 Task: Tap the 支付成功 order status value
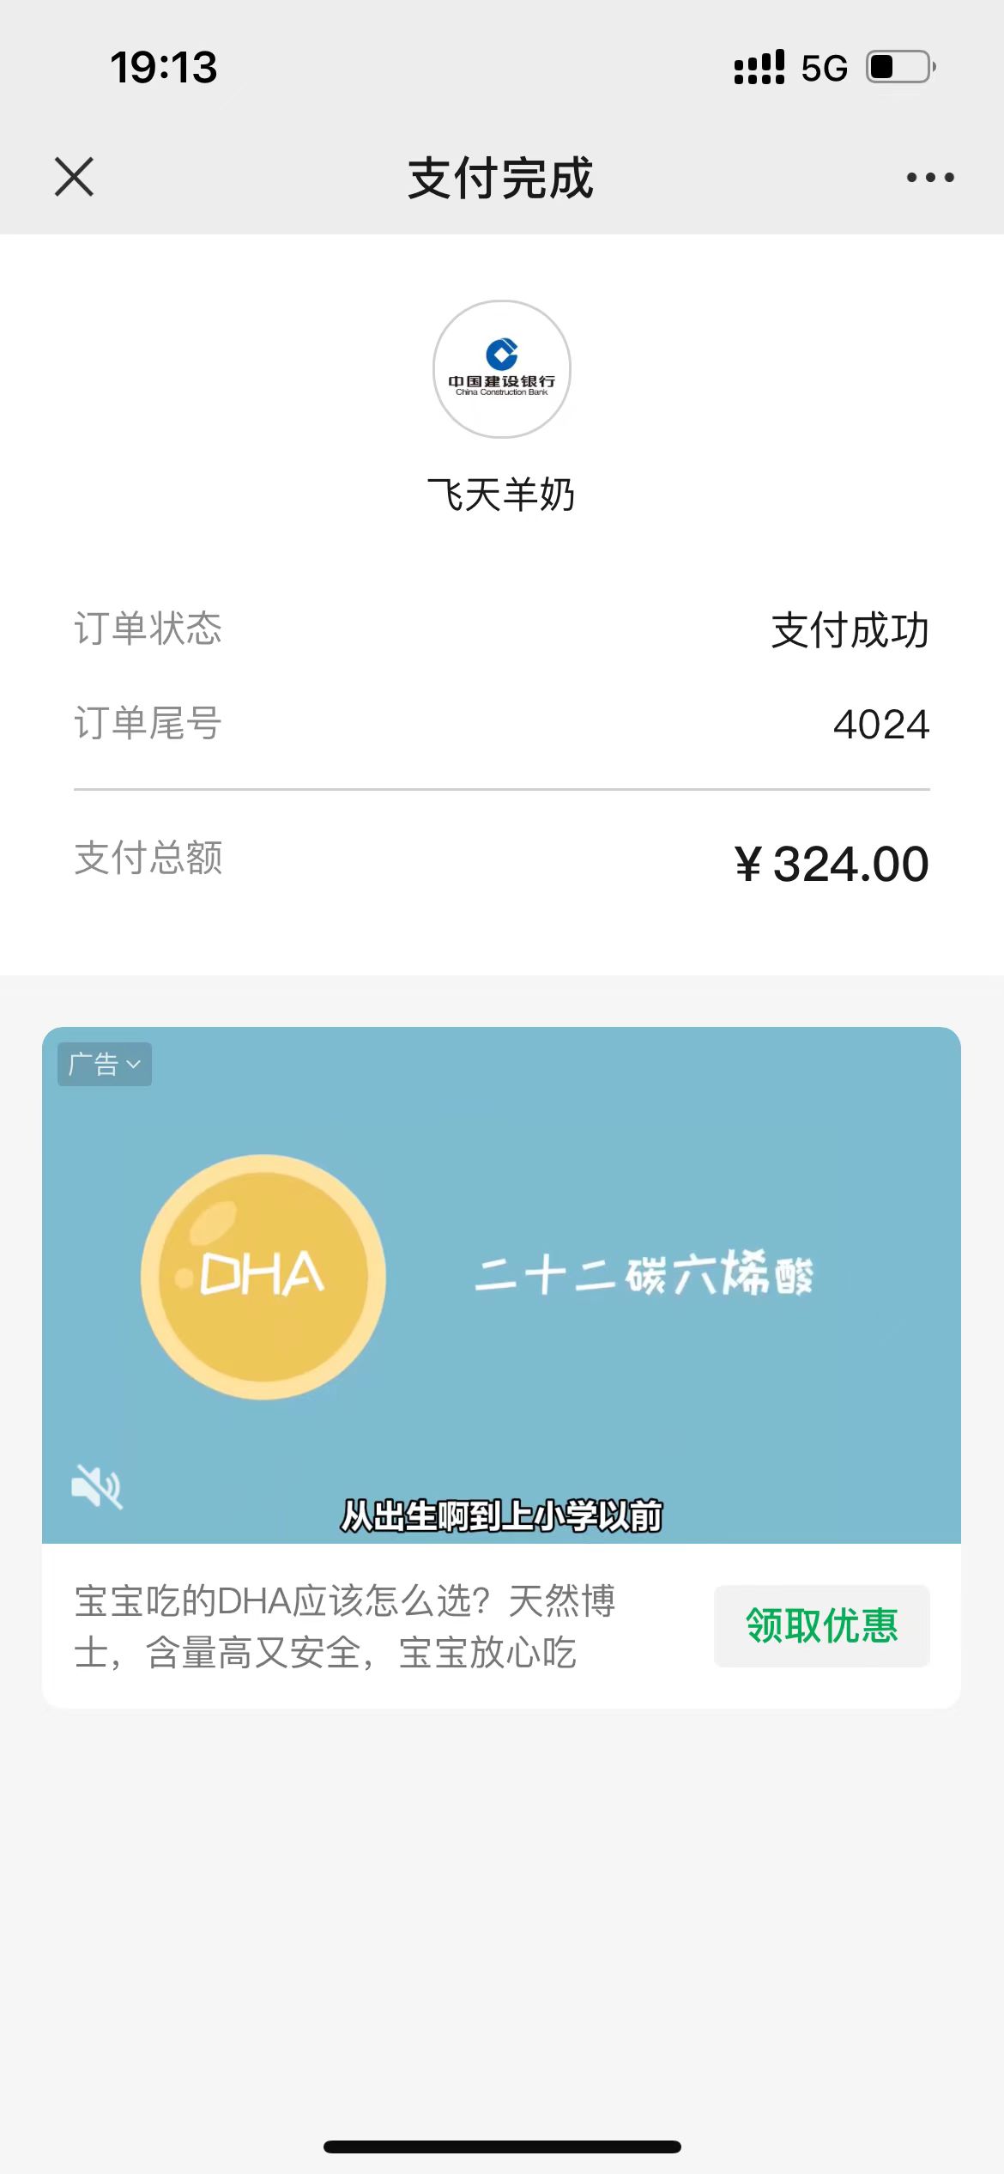(850, 630)
